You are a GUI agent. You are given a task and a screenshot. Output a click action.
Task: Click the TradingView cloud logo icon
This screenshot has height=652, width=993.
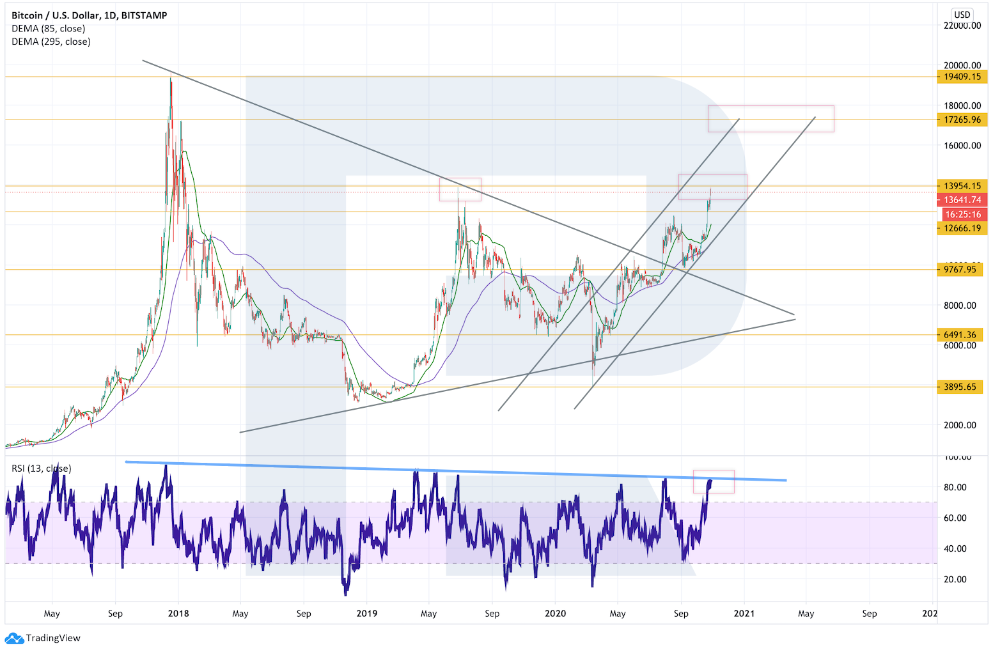click(14, 638)
